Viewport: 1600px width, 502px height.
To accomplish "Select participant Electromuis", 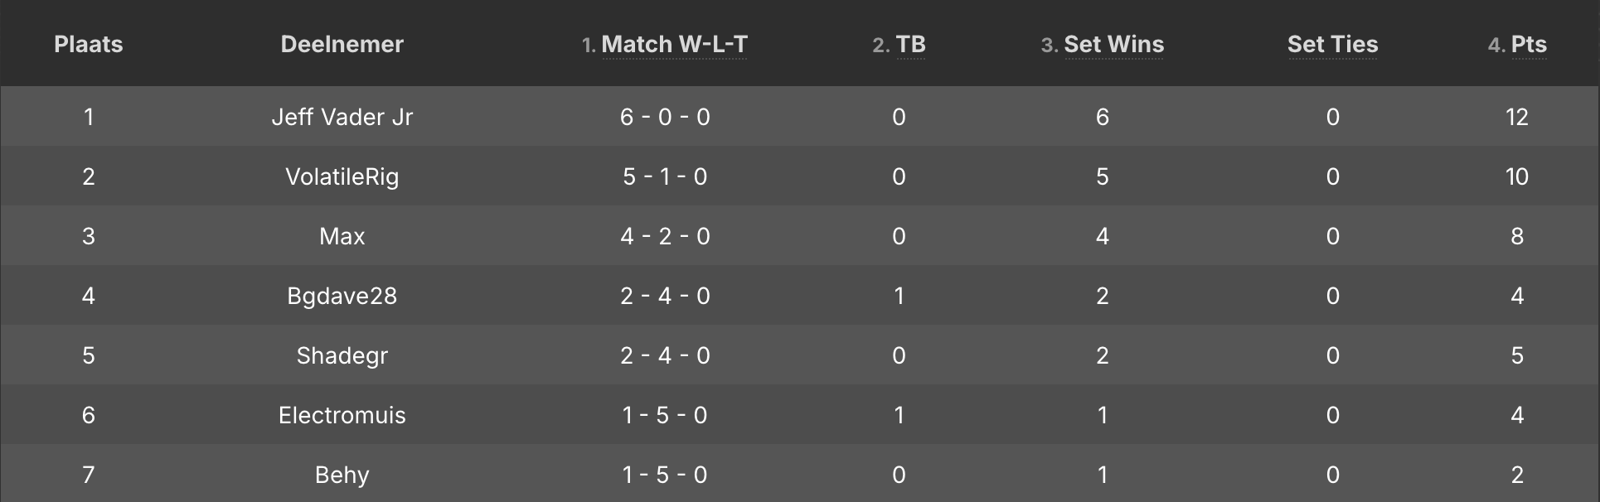I will tap(342, 415).
